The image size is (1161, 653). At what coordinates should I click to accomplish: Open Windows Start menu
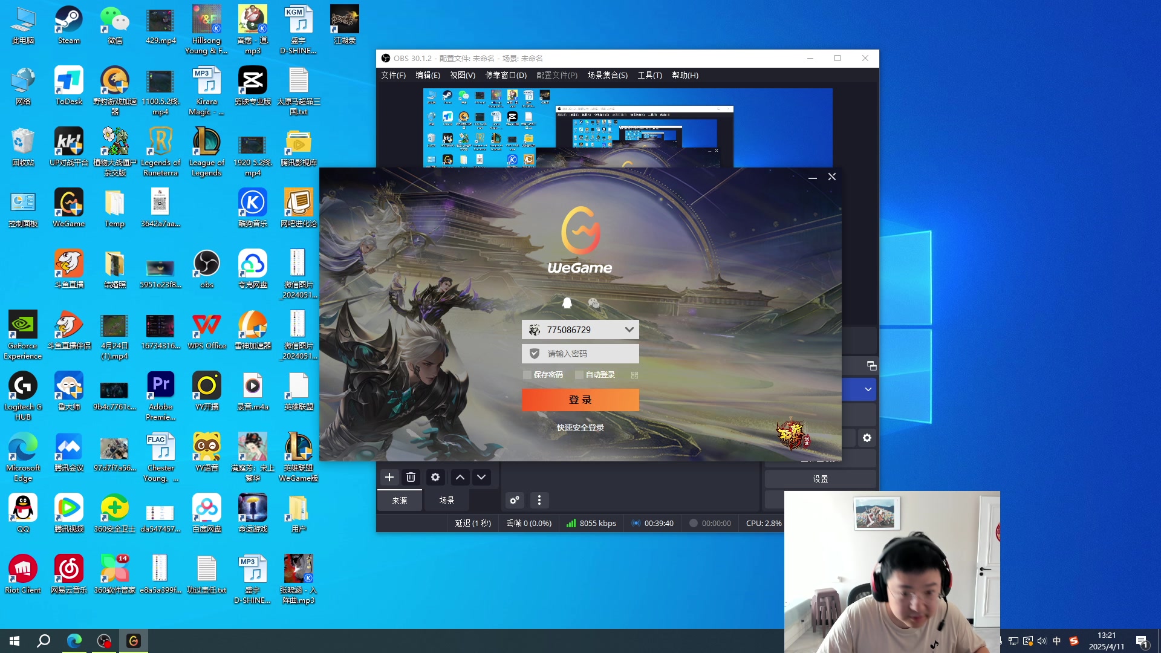(15, 641)
